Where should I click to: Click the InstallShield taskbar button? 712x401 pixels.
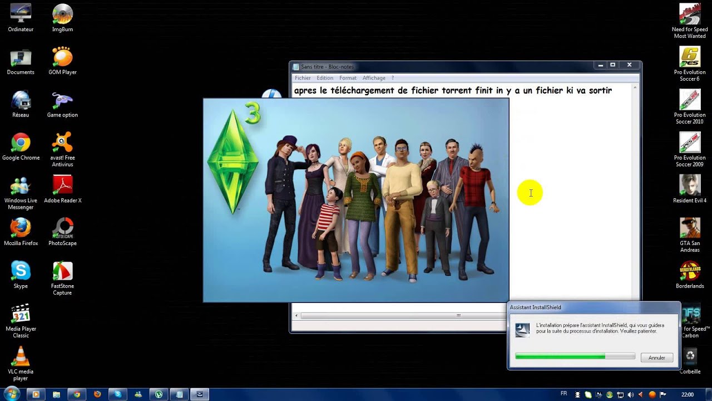tap(200, 394)
